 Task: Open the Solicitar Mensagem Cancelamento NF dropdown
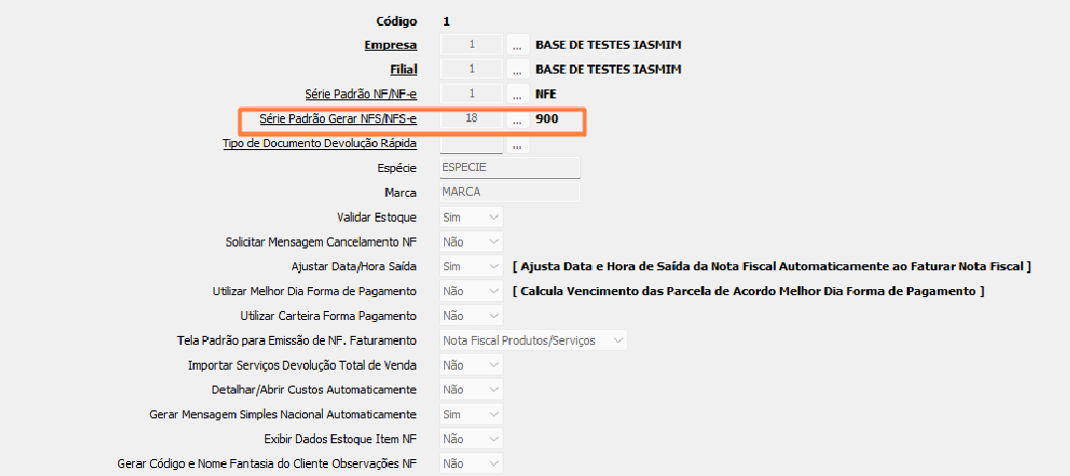[x=472, y=241]
